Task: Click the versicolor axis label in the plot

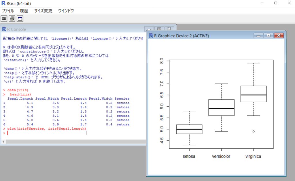Action: click(x=221, y=156)
